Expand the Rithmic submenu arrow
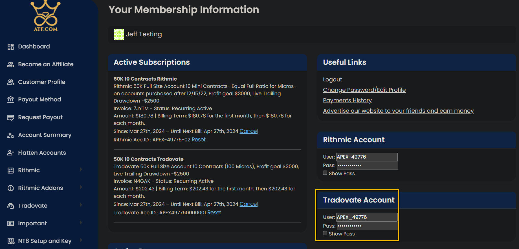This screenshot has width=519, height=249. point(81,169)
